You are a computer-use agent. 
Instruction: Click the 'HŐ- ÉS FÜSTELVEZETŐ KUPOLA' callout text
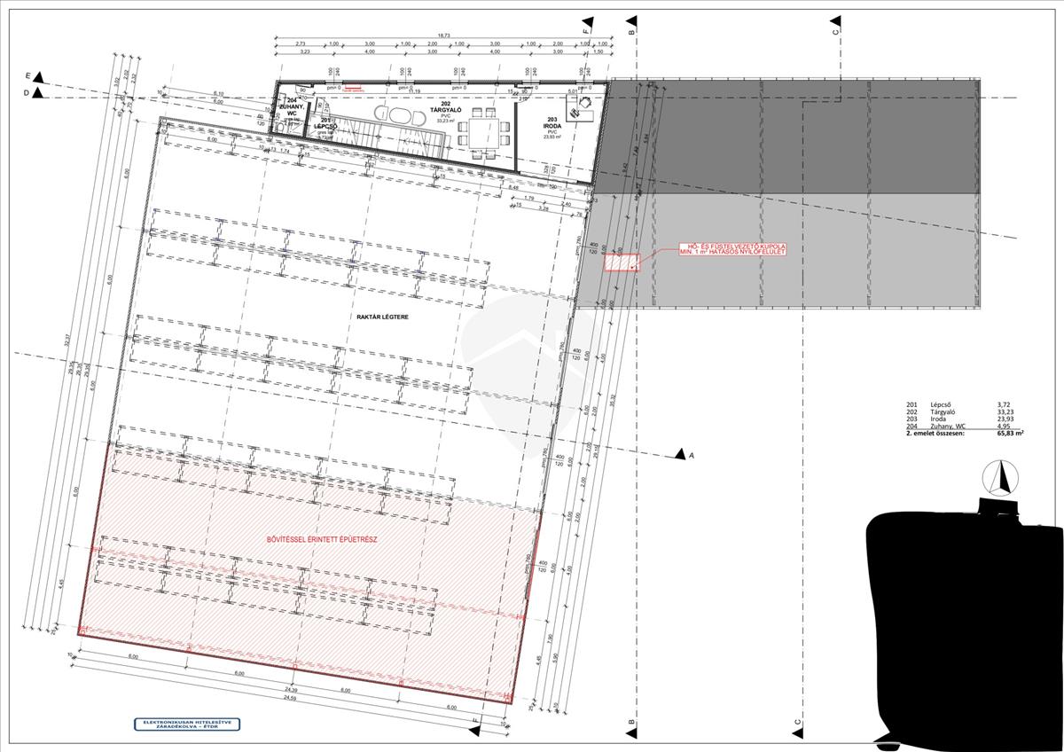(731, 248)
